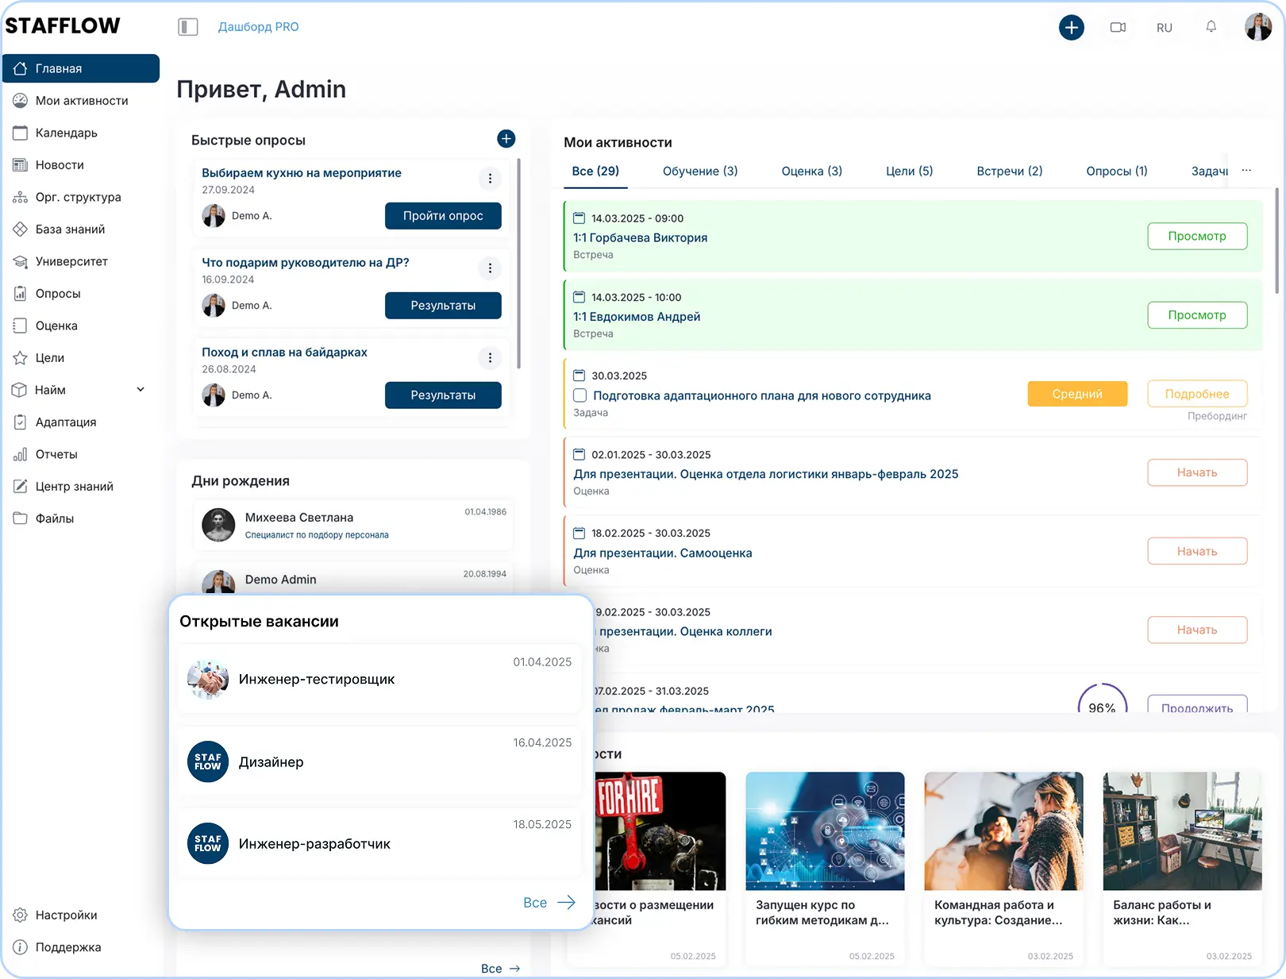Expand the Найм sidebar section
Viewport: 1286px width, 979px height.
click(141, 390)
